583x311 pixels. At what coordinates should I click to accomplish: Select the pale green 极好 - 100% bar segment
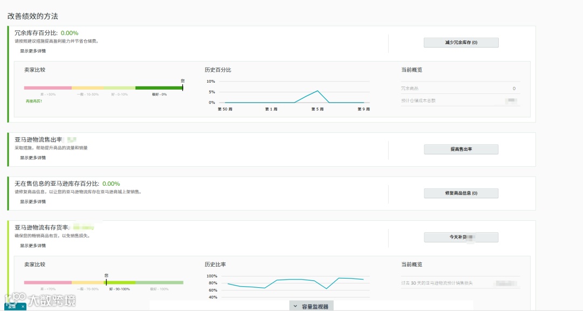coord(159,282)
